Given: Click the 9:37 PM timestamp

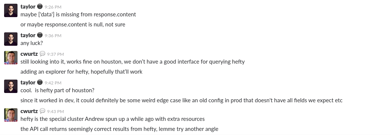Looking at the screenshot, I should point(55,54).
